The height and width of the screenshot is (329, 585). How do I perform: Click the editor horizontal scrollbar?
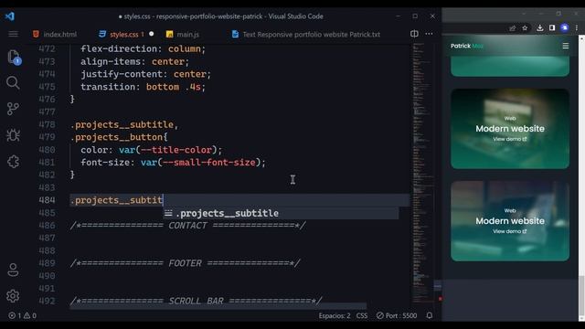click(x=218, y=307)
